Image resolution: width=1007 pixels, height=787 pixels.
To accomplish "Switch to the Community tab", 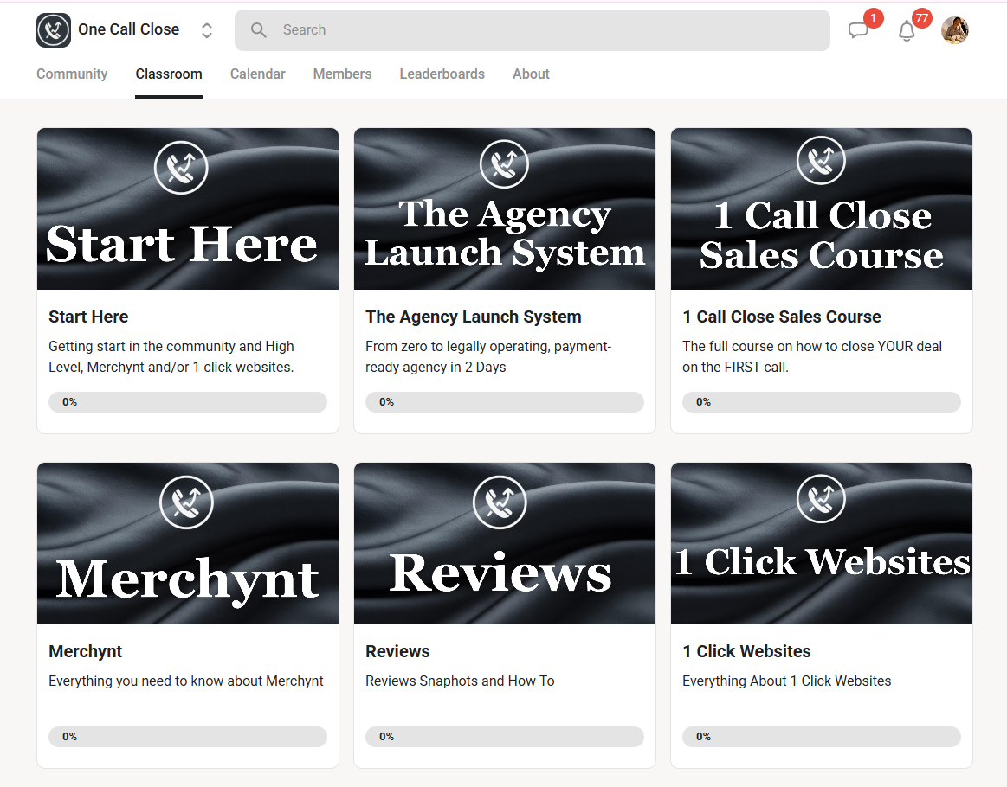I will tap(72, 74).
